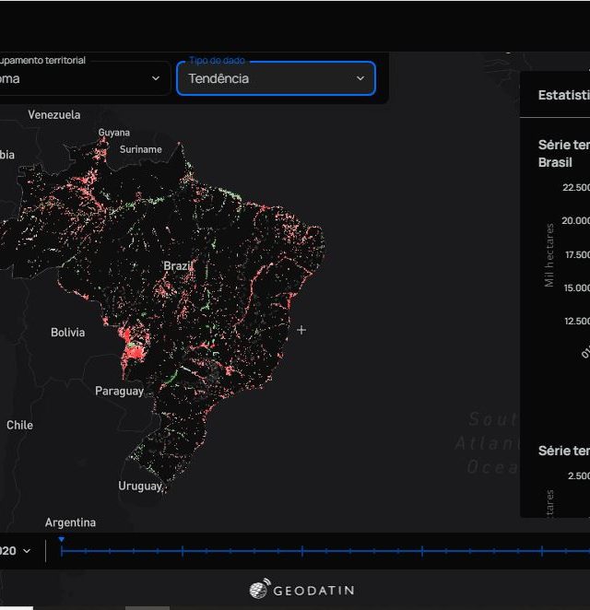Open the Tendência data type dropdown
This screenshot has height=610, width=590.
click(x=276, y=78)
